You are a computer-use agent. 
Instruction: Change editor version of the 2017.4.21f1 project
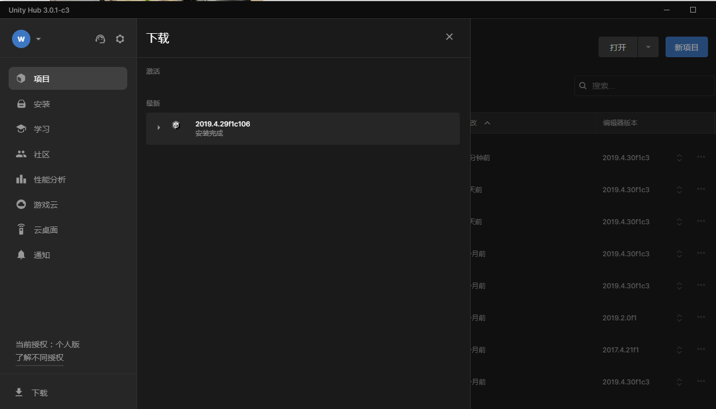[679, 350]
